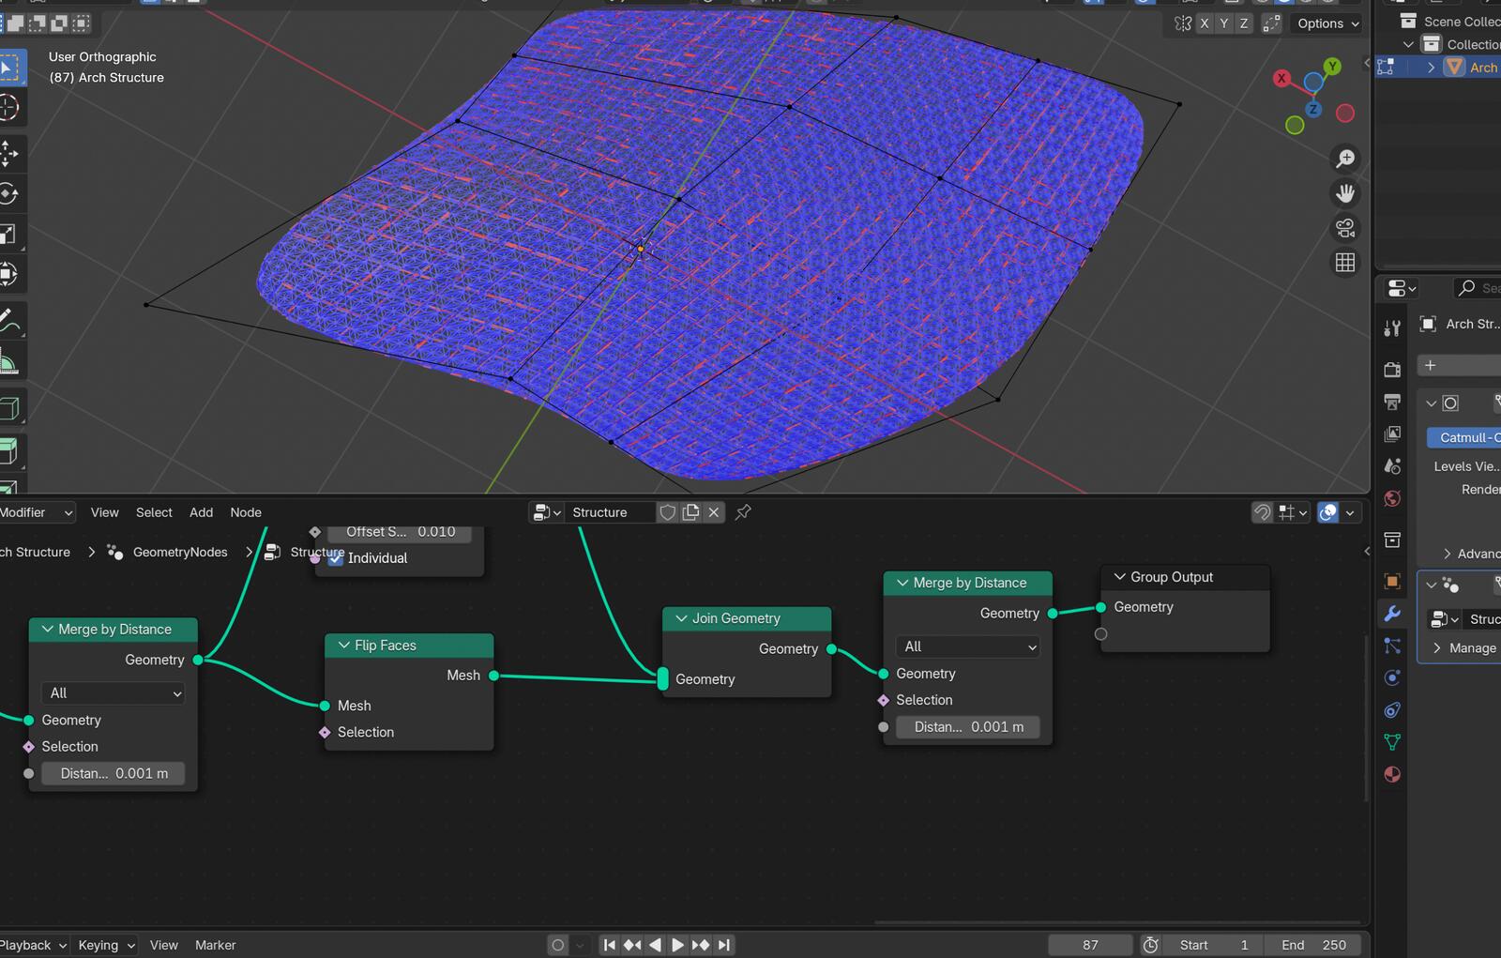Click the current frame field showing 87

tap(1089, 945)
